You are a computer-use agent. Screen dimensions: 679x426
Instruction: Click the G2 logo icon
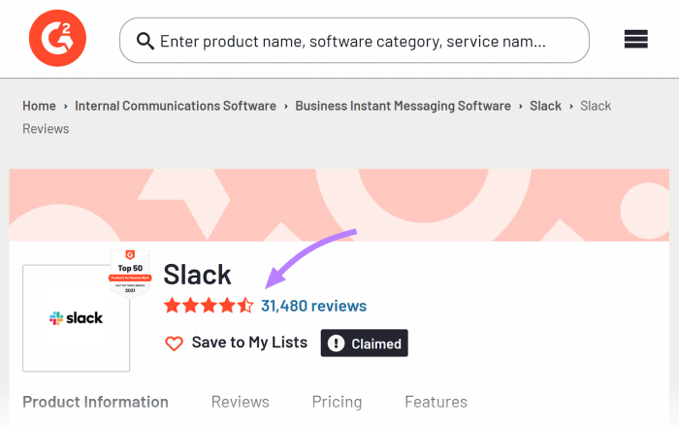point(57,39)
